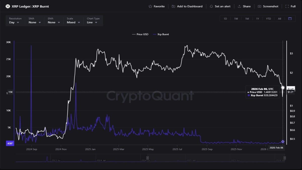Open the calendar date picker icon

(x=290, y=19)
